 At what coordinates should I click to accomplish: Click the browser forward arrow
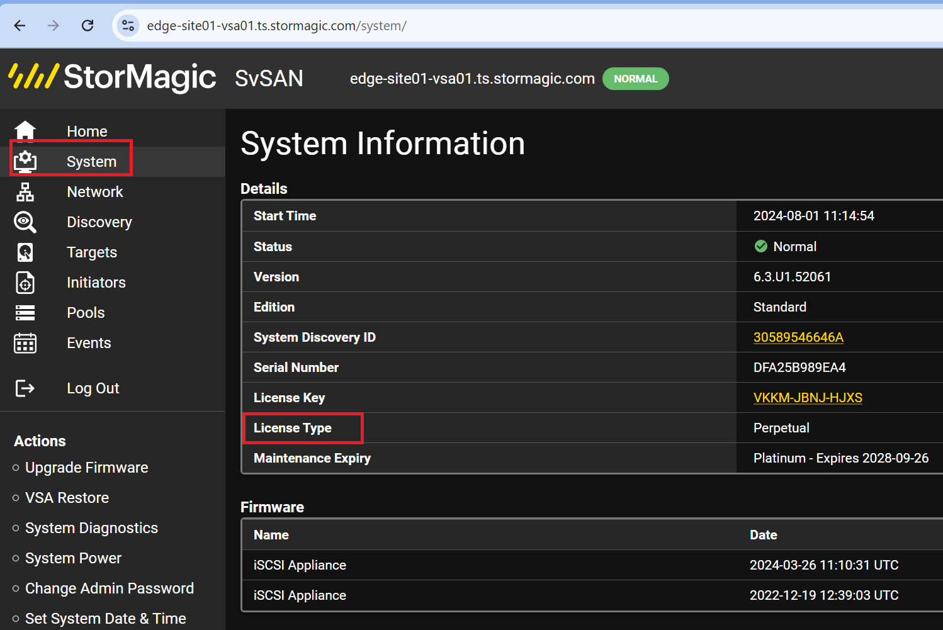point(54,26)
